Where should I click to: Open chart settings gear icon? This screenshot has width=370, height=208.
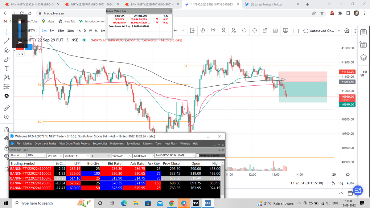(347, 31)
